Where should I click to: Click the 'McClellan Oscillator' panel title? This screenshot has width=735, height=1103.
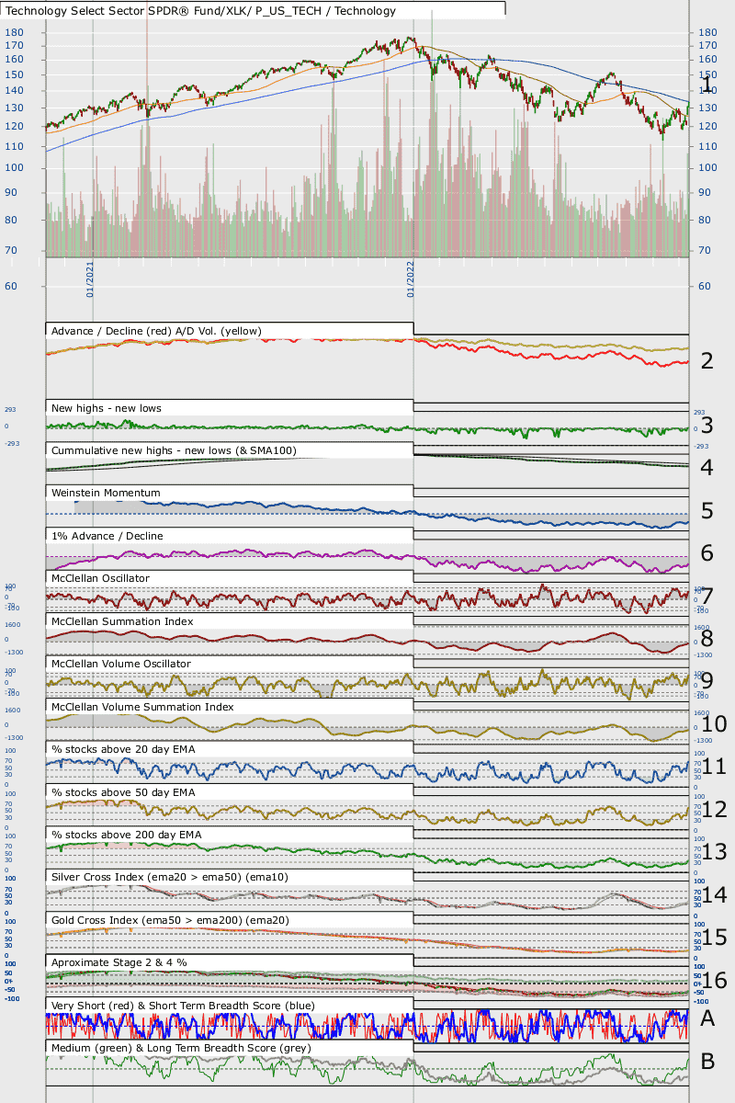tap(101, 578)
